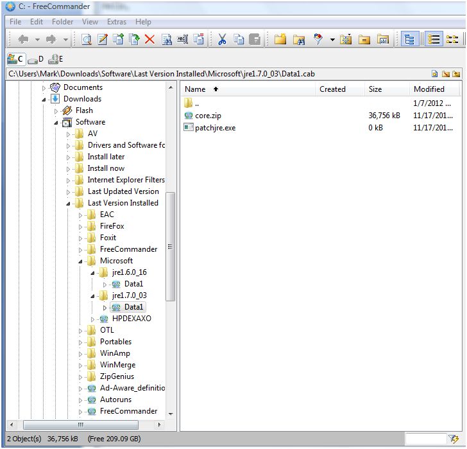Sort by the Created column header
Viewport: 467px width, 449px height.
click(340, 89)
